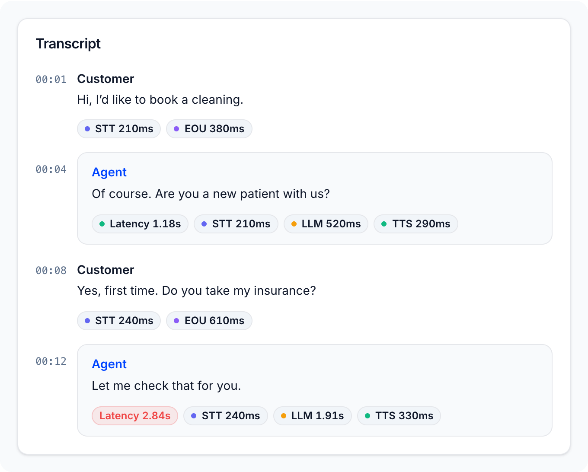Jump to the 00:04 timestamp
This screenshot has width=588, height=472.
point(51,169)
